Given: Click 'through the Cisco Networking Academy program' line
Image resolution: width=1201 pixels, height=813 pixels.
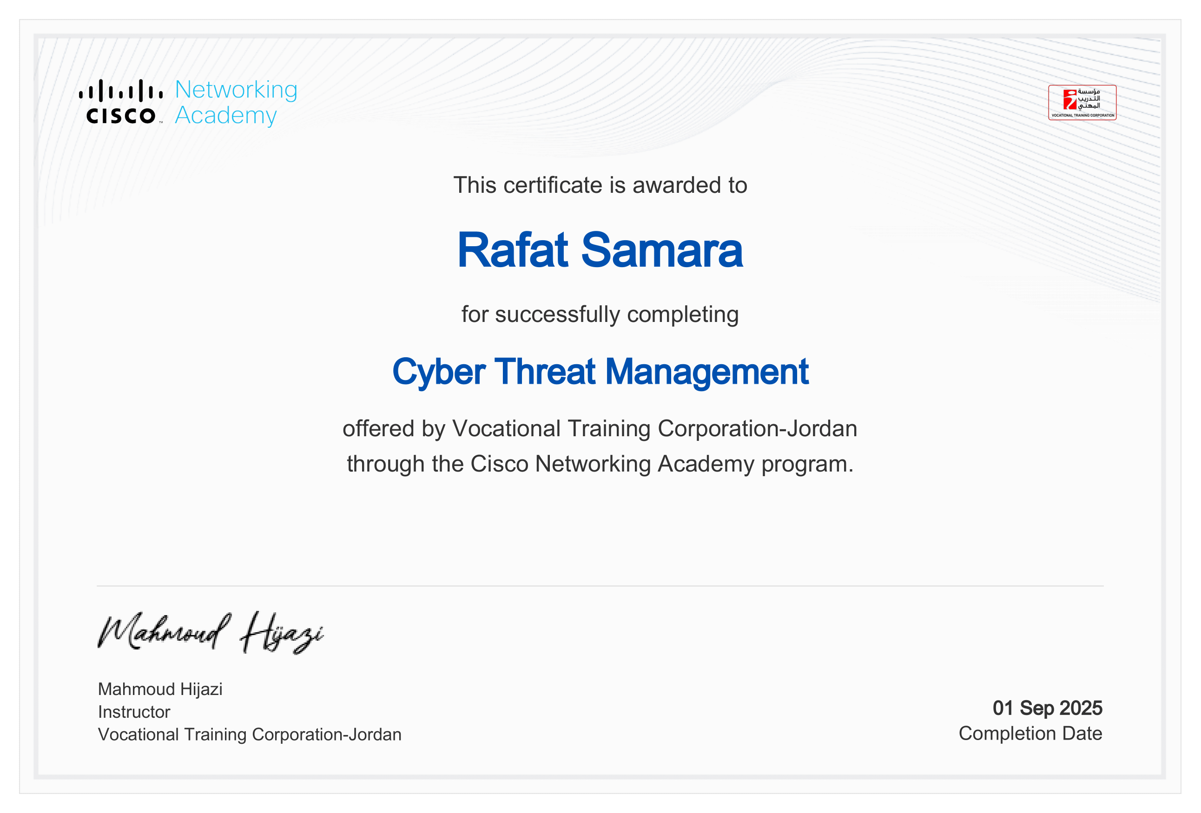Looking at the screenshot, I should (600, 464).
